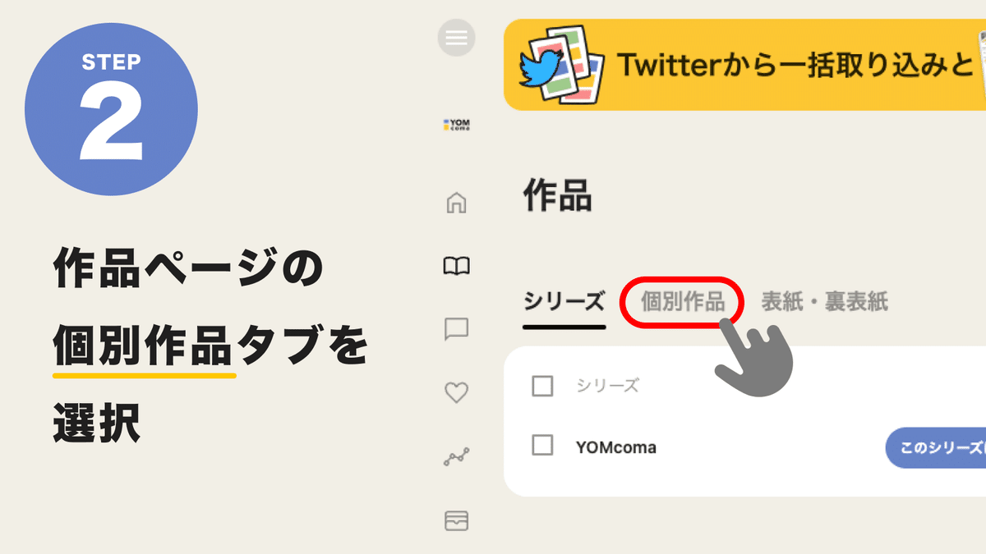Go to the home icon in the sidebar

456,202
